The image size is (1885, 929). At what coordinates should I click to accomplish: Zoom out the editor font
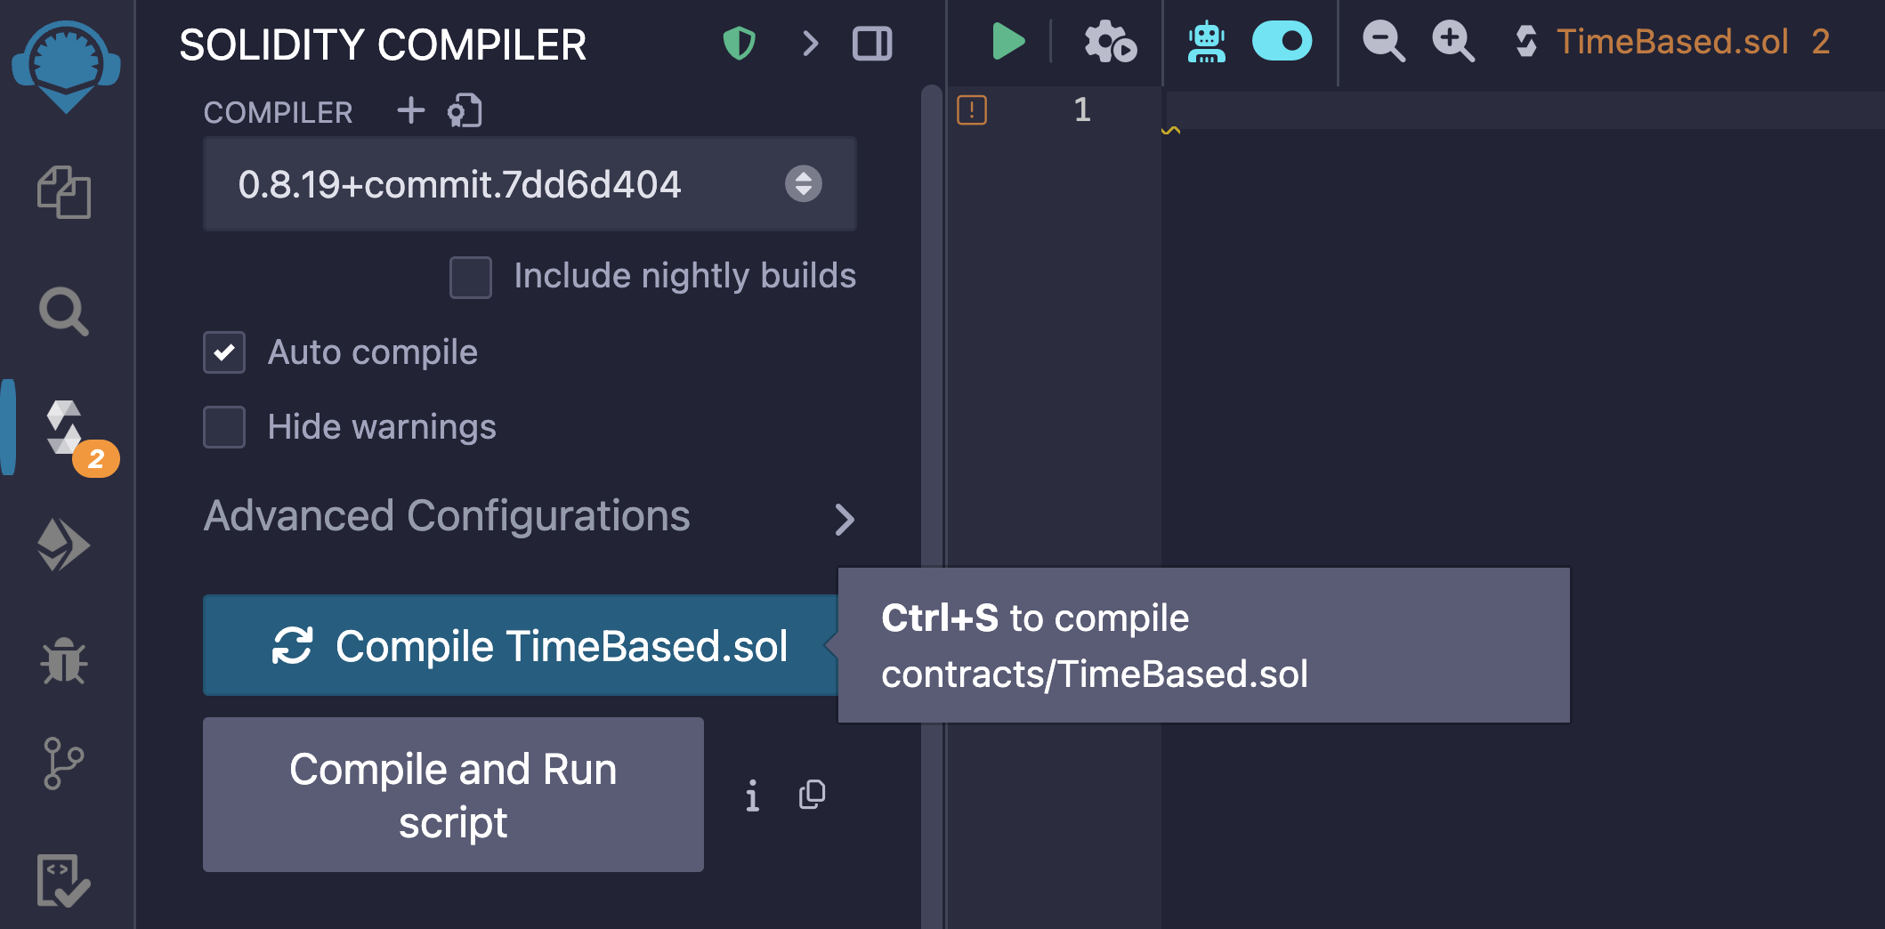1383,42
